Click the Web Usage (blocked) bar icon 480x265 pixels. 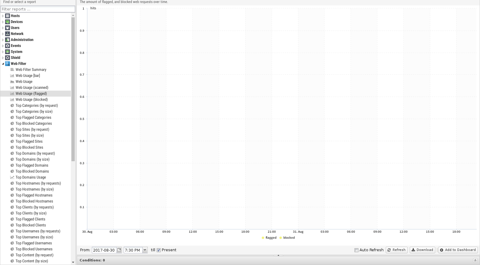(x=12, y=100)
